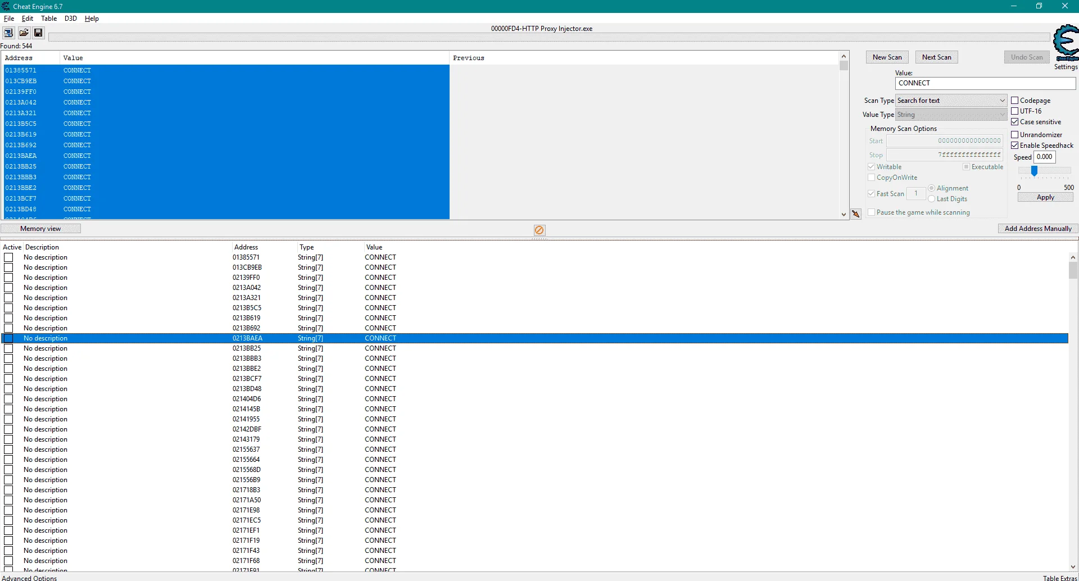Open the Value Type dropdown
This screenshot has height=581, width=1079.
pyautogui.click(x=951, y=115)
